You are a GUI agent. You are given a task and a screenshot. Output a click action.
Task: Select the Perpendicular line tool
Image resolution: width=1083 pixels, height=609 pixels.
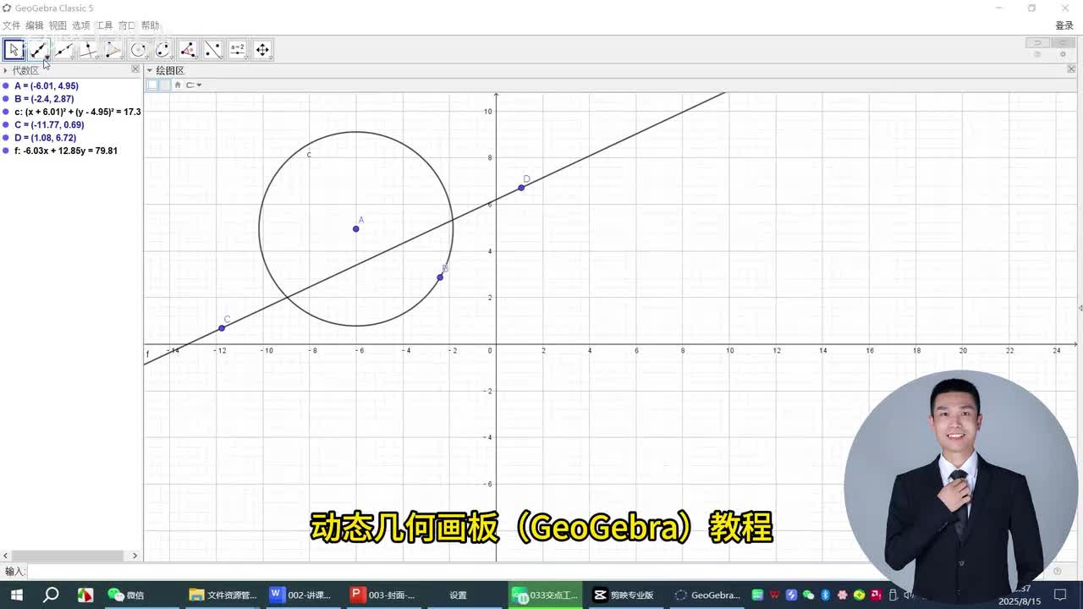(x=88, y=50)
